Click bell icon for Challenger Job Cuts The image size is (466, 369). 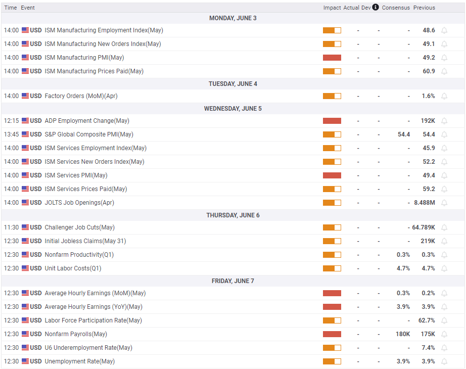(444, 227)
